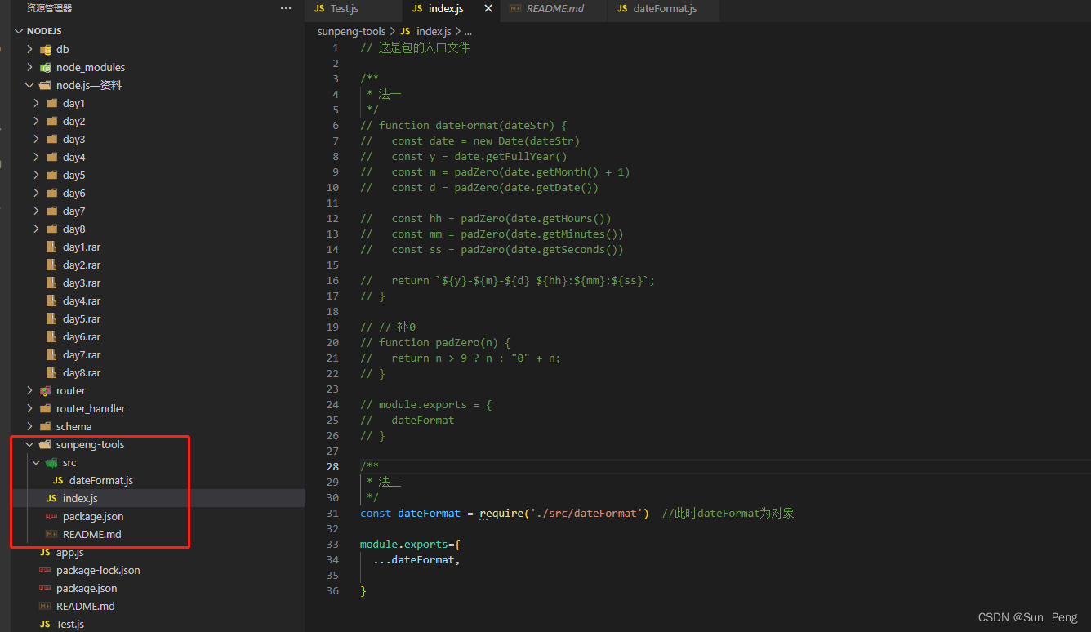Collapse the NODEJS root folder
The image size is (1091, 632).
click(20, 31)
